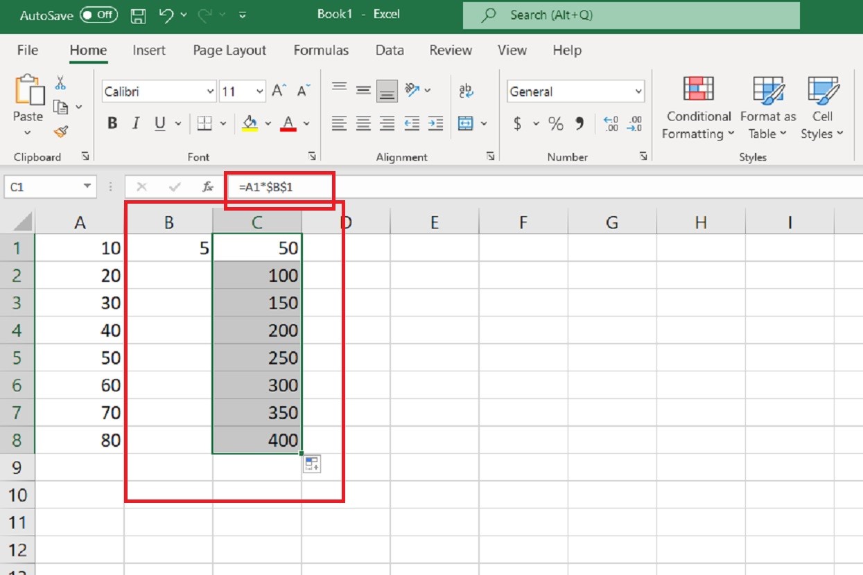This screenshot has height=575, width=863.
Task: Toggle the AutoSave switch
Action: coord(98,15)
